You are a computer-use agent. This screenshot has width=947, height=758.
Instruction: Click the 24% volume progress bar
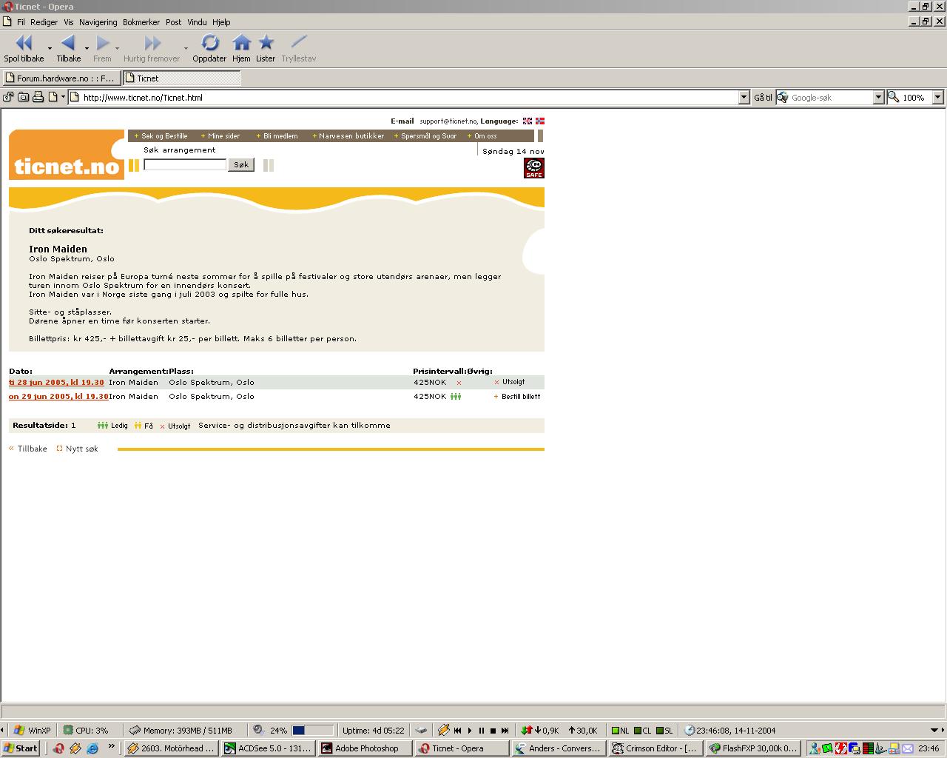(312, 731)
